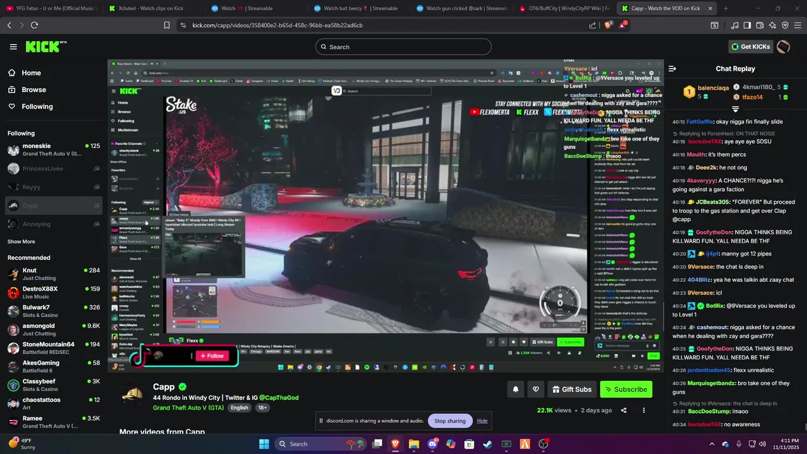The image size is (807, 454).
Task: Bookmark this page
Action: point(166,25)
